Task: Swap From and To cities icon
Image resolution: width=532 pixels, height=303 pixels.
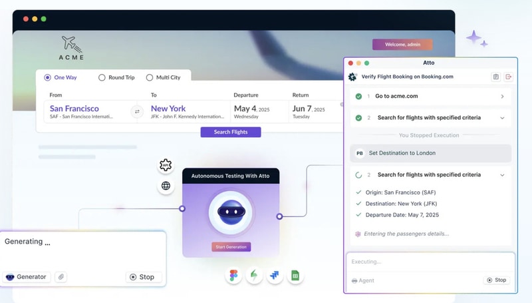Action: [137, 111]
